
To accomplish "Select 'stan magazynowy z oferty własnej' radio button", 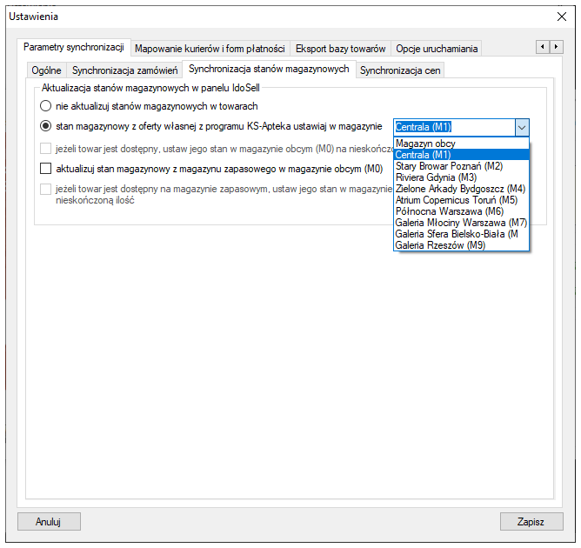I will click(46, 126).
